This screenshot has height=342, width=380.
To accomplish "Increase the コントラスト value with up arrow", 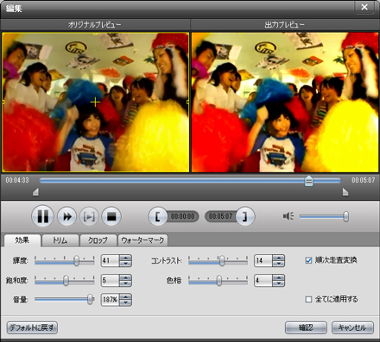I will coord(278,258).
